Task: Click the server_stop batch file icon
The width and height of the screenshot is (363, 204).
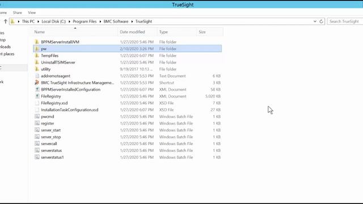Action: pos(37,137)
